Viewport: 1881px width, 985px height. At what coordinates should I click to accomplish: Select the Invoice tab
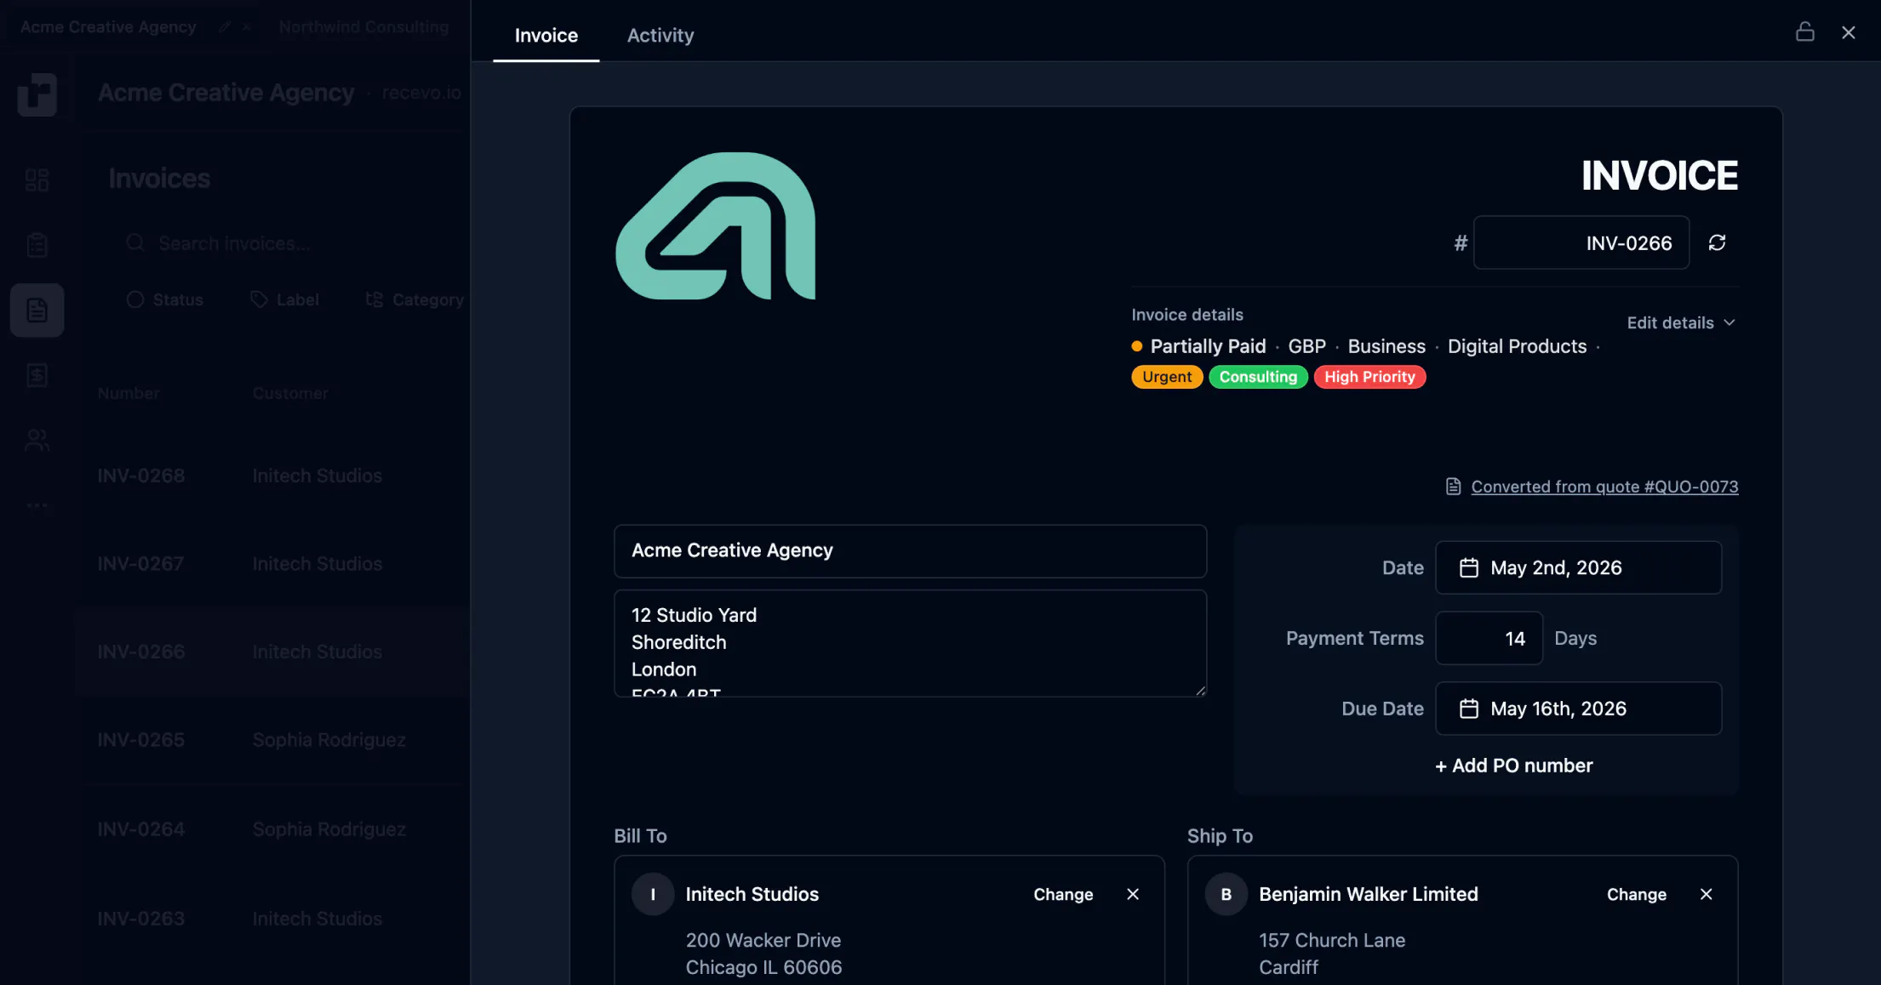pos(546,35)
